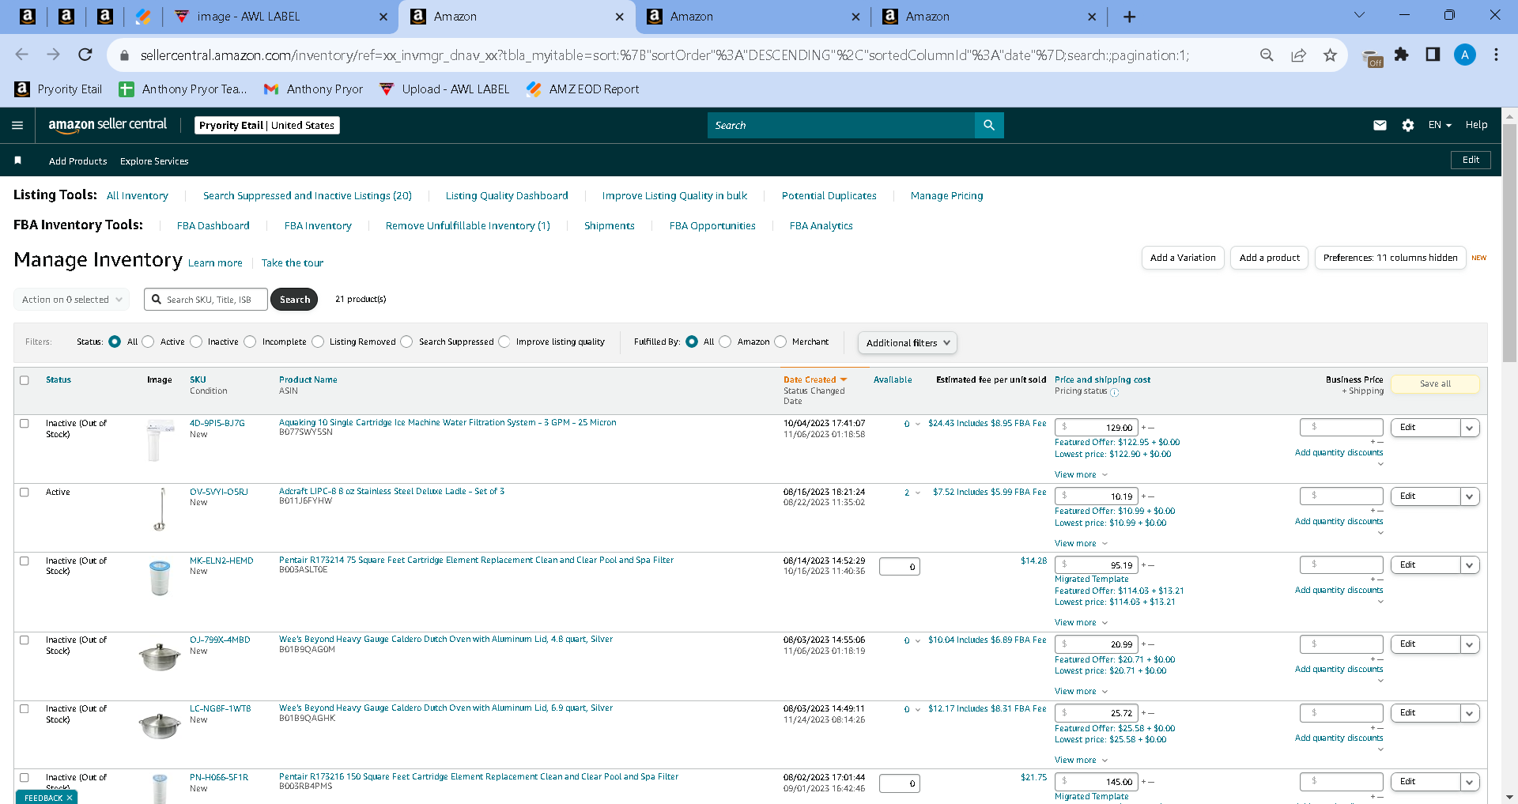Screen dimensions: 1518x804
Task: Click the Add a product button
Action: pos(1269,258)
